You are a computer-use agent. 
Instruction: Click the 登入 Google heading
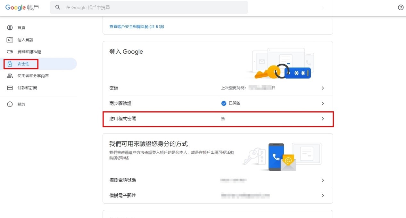(126, 52)
